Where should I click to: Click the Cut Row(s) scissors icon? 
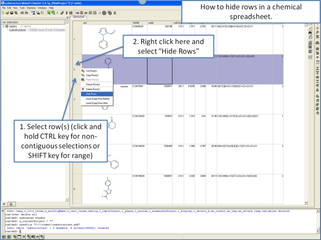coord(83,71)
